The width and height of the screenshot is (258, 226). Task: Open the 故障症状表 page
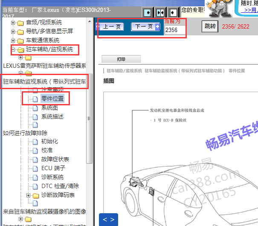(x=55, y=159)
